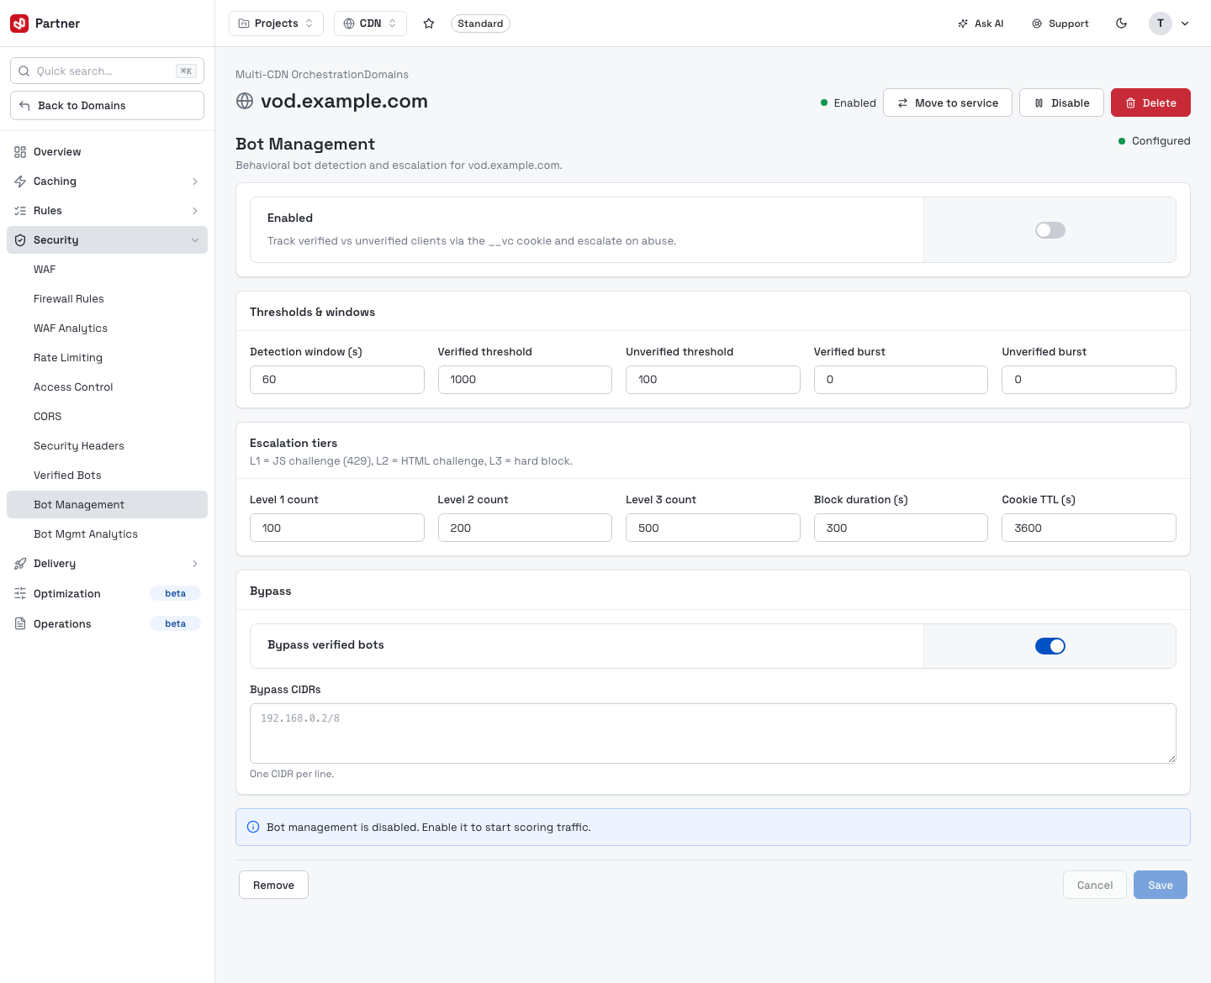Click the Detection window input
The image size is (1211, 983).
coord(337,380)
